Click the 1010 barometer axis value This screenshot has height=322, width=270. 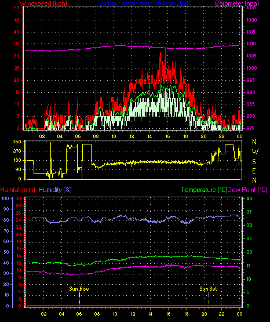[x=251, y=44]
